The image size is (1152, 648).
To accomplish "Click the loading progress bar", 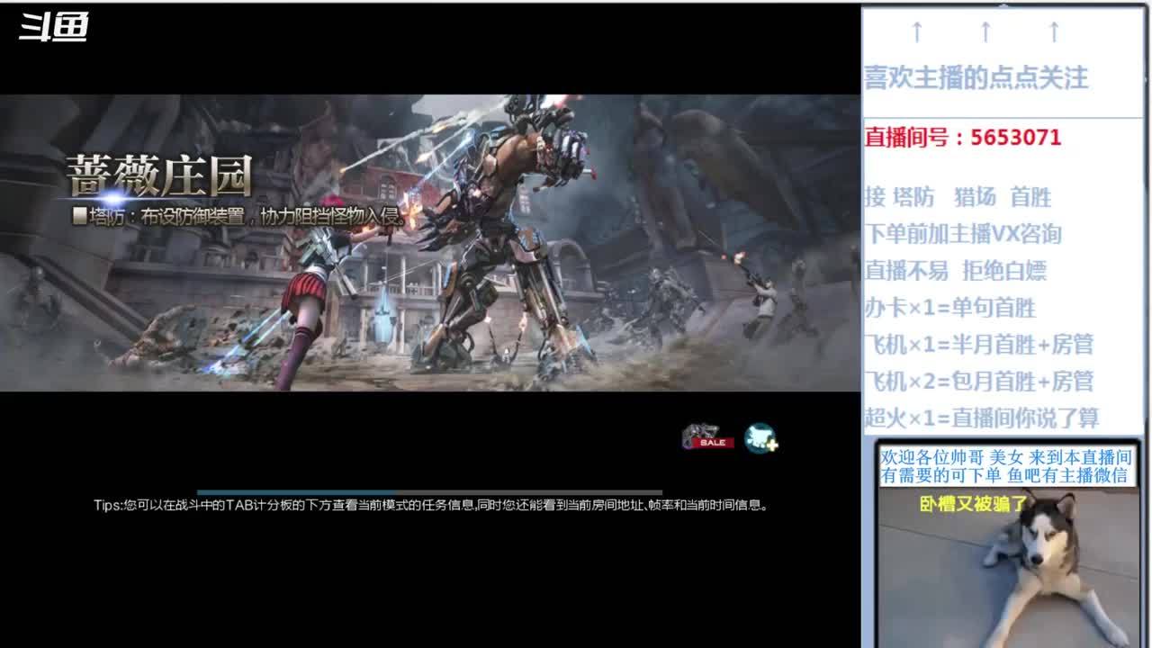I will pyautogui.click(x=429, y=492).
